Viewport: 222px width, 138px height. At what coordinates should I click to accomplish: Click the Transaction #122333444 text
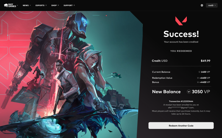[181, 101]
